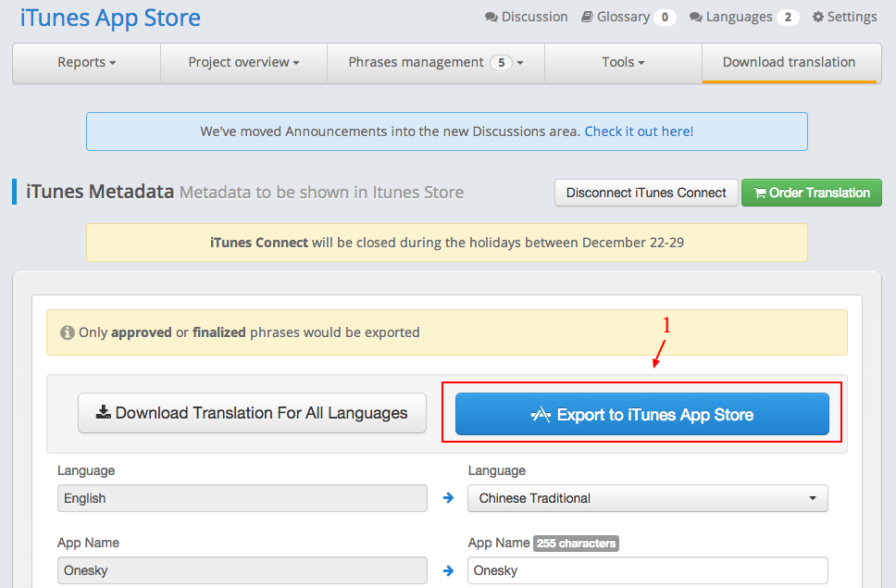
Task: Click the Languages count badge 2
Action: click(788, 18)
